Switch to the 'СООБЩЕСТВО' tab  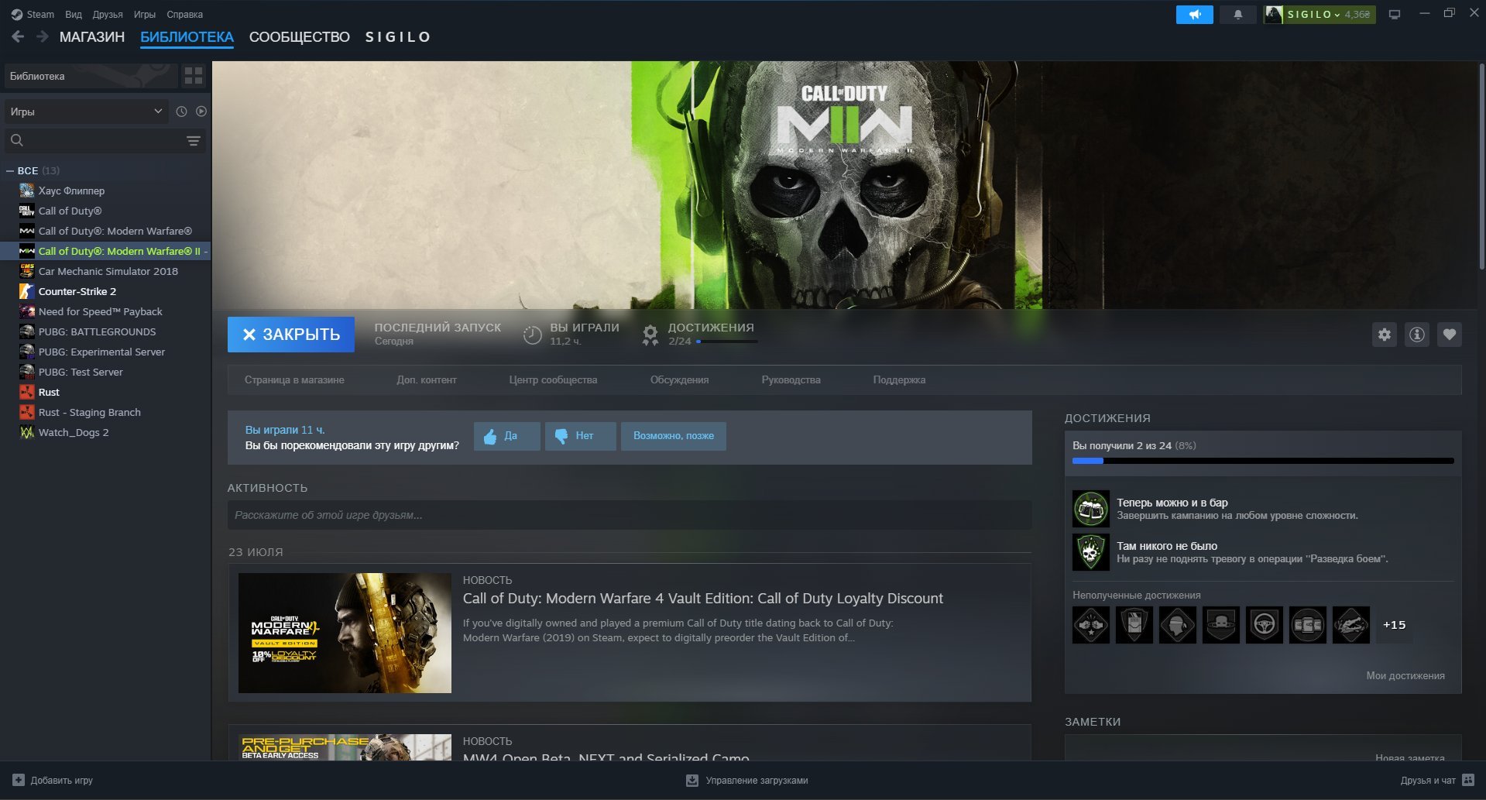(300, 37)
